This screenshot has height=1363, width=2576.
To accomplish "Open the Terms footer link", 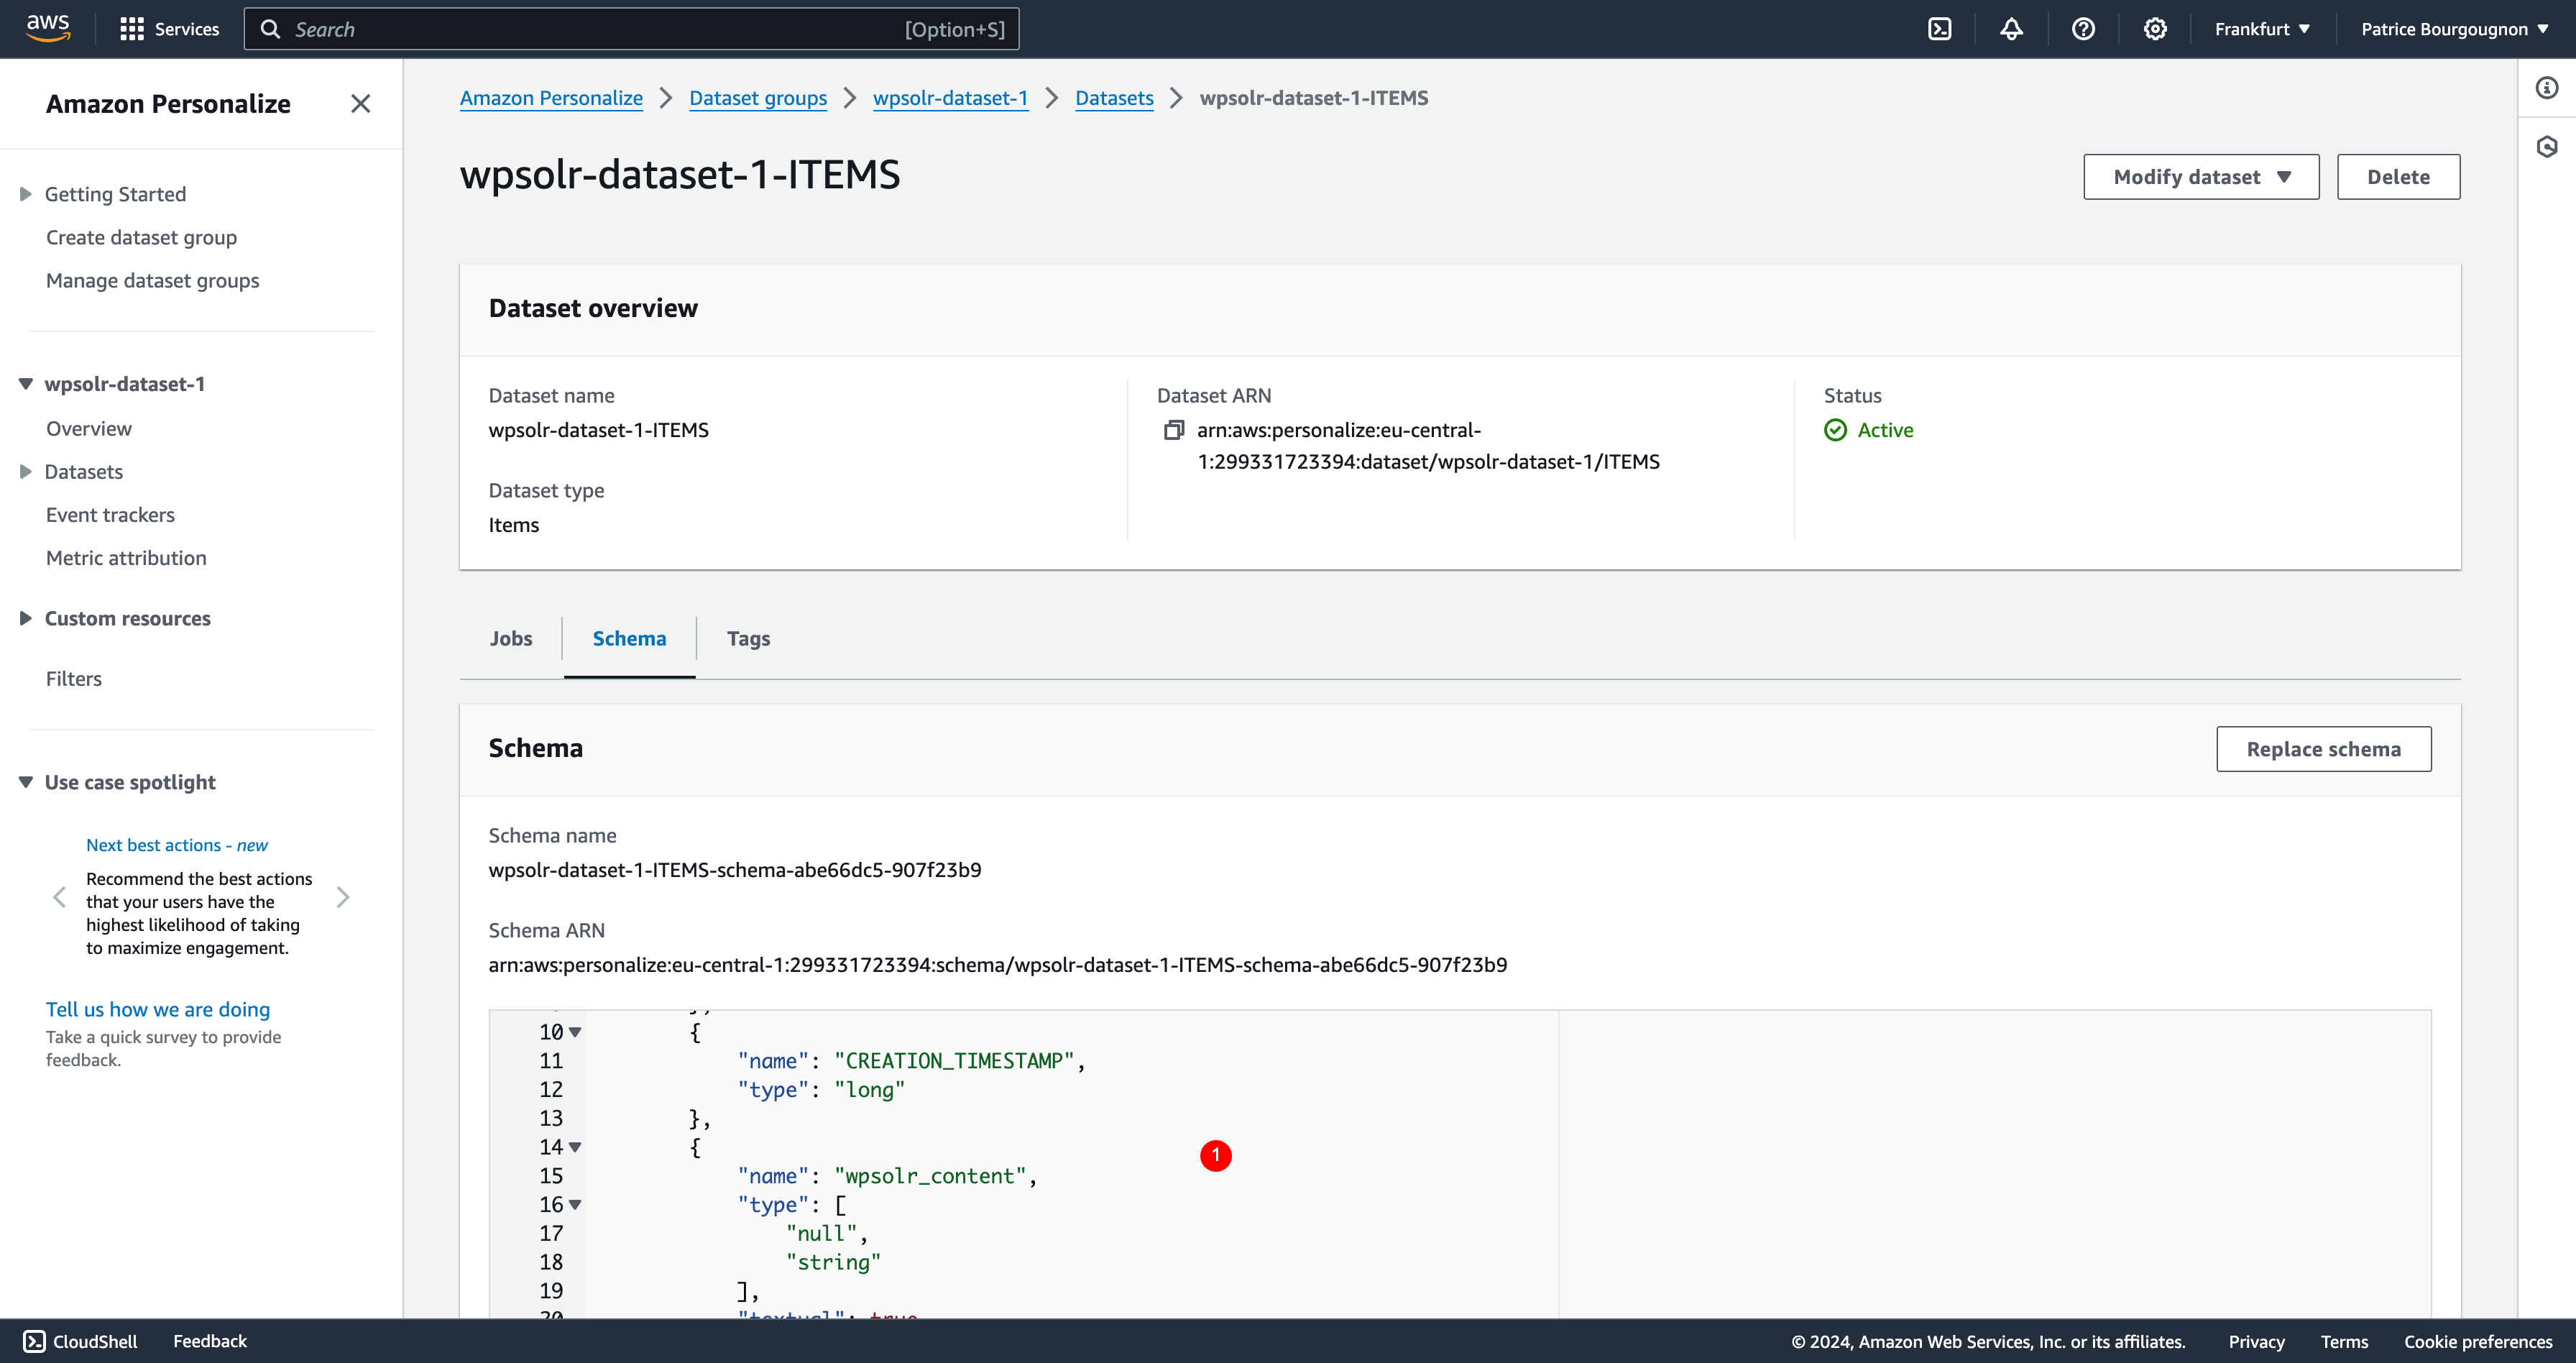I will pyautogui.click(x=2344, y=1342).
